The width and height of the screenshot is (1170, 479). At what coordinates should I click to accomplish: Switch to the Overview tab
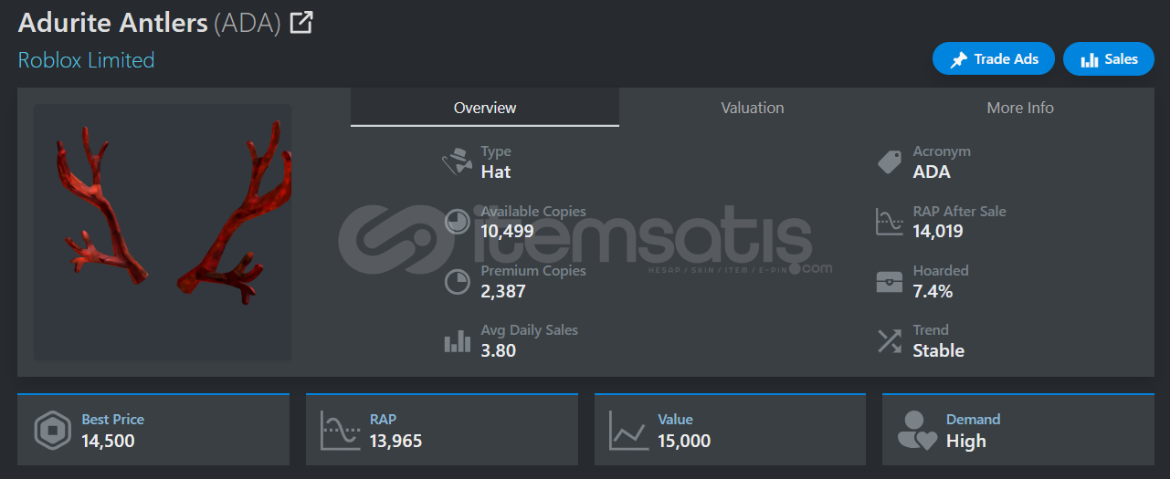pyautogui.click(x=485, y=108)
